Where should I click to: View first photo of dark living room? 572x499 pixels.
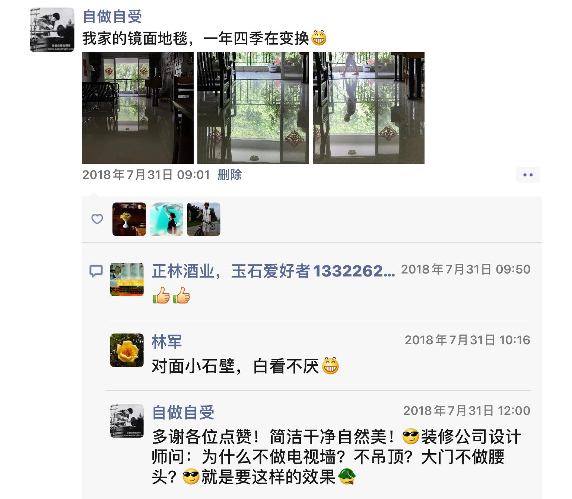click(138, 108)
